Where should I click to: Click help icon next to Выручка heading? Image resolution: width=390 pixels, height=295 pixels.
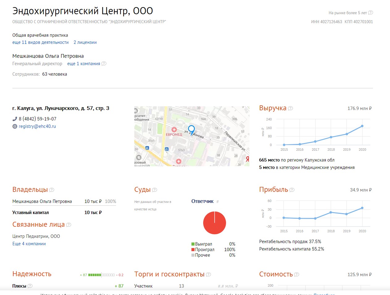click(x=290, y=108)
